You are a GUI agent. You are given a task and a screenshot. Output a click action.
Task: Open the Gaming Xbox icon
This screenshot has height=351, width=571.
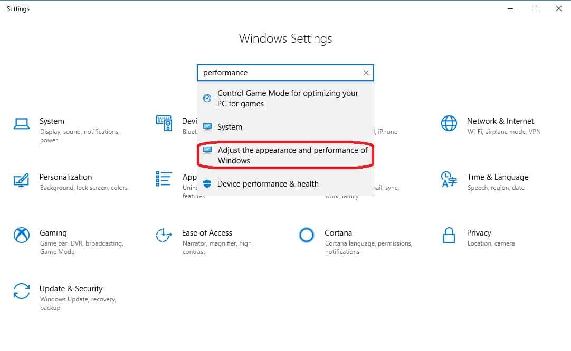coord(22,235)
